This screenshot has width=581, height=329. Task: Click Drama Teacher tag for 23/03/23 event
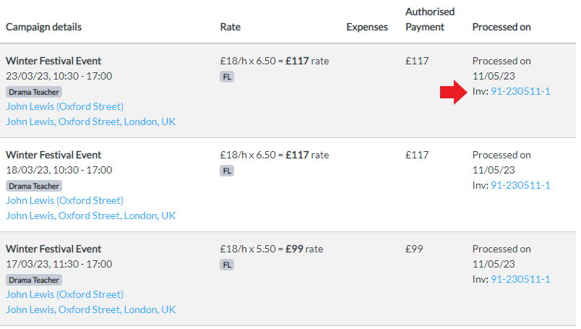click(x=34, y=92)
